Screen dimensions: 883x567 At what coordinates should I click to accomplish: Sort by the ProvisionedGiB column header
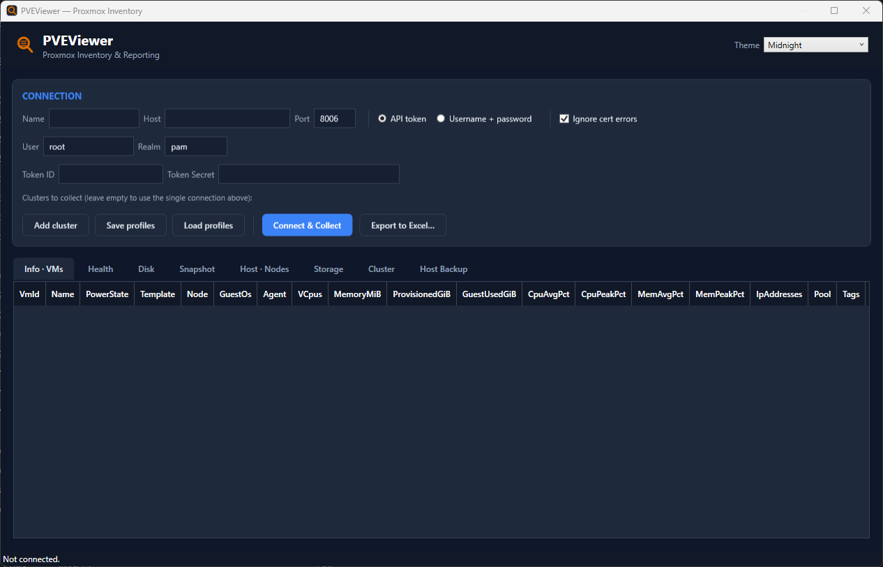pyautogui.click(x=422, y=294)
